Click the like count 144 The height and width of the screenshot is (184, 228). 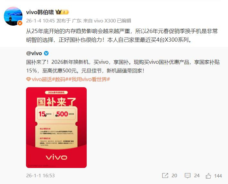click(218, 176)
